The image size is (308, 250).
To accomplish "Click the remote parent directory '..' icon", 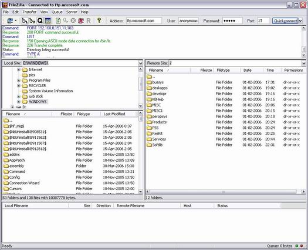I will pyautogui.click(x=149, y=76).
